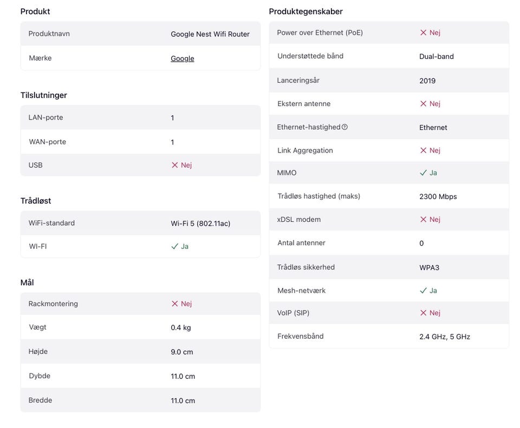The image size is (520, 428).
Task: Click the Dual-band value
Action: (x=436, y=56)
